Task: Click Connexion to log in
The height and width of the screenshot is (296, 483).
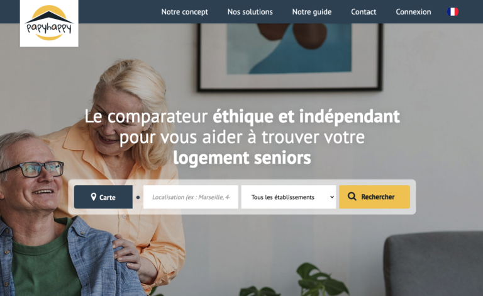Action: 413,12
